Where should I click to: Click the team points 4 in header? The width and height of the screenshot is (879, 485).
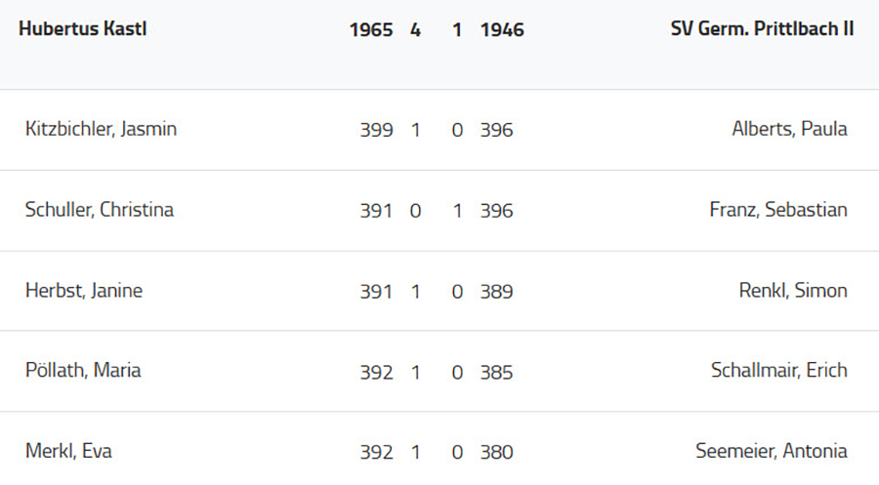click(415, 30)
